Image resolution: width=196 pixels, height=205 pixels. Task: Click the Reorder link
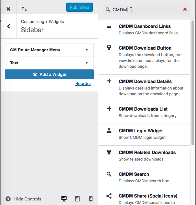[83, 84]
